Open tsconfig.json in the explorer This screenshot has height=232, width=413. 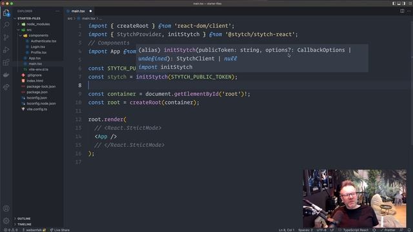(37, 98)
